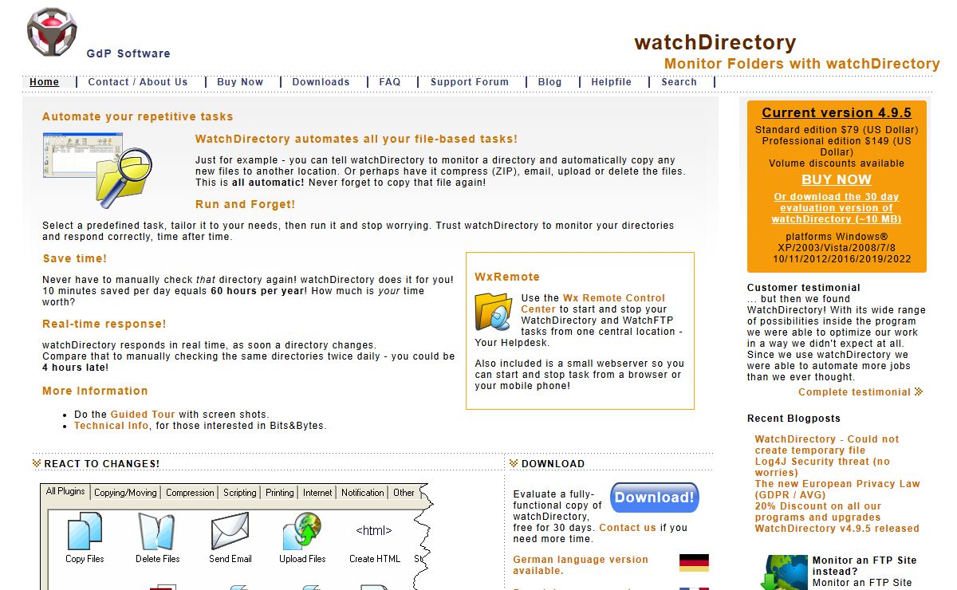Click the WxRemote folder icon
Image resolution: width=957 pixels, height=590 pixels.
[494, 312]
